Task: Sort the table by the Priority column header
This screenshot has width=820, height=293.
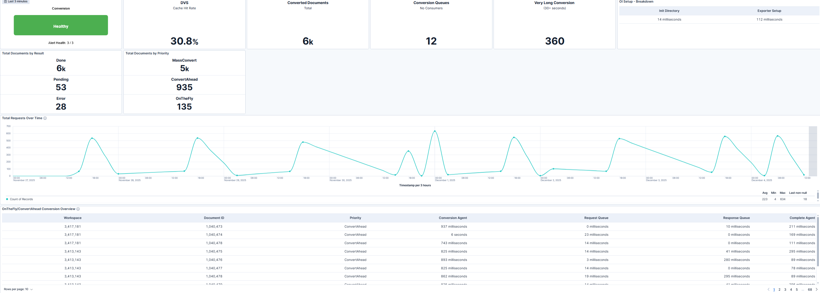Action: click(x=356, y=218)
